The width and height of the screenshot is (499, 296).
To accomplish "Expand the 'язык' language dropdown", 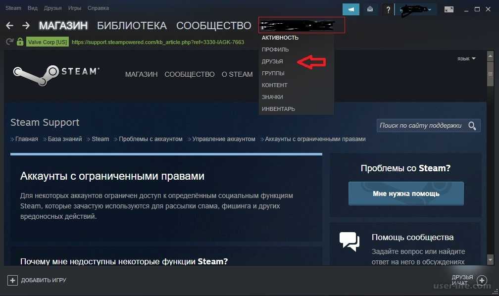I will click(466, 58).
